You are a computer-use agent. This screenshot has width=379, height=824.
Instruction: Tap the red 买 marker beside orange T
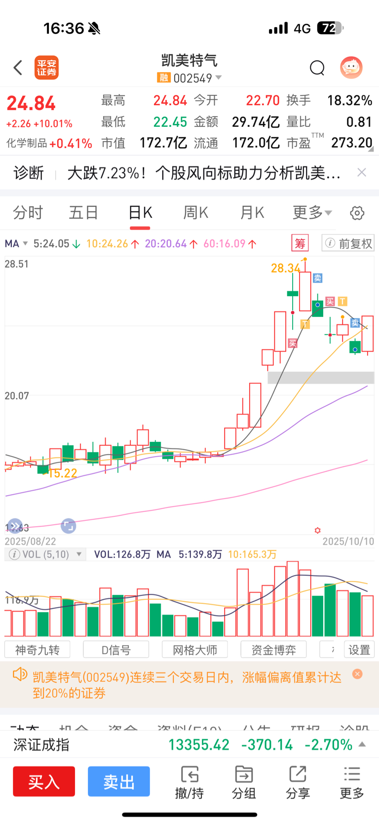(330, 301)
